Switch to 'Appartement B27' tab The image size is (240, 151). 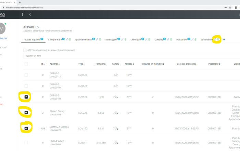click(x=84, y=40)
